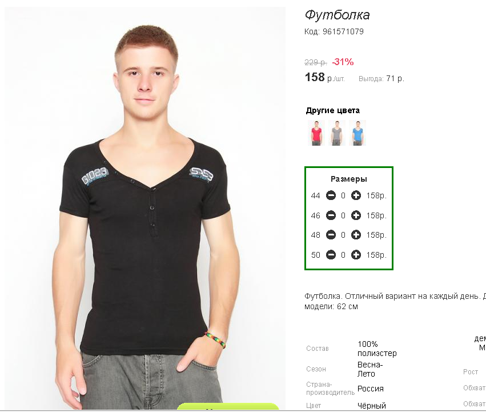Open the main black t-shirt product photo
Screen dimensions: 486x412
pyautogui.click(x=144, y=208)
